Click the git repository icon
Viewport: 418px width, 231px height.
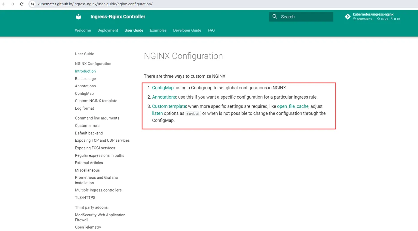pos(348,17)
